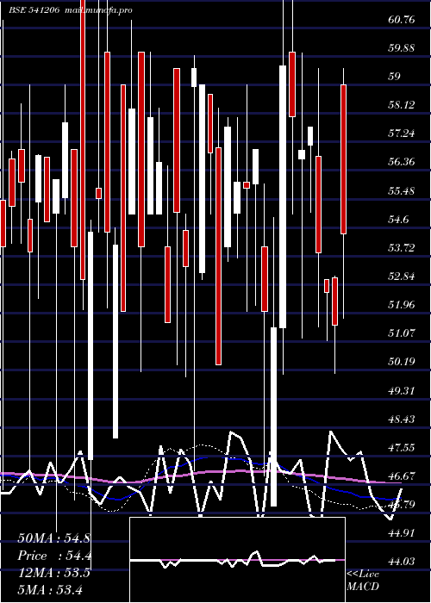Select the 53.72 price label

[x=402, y=248]
